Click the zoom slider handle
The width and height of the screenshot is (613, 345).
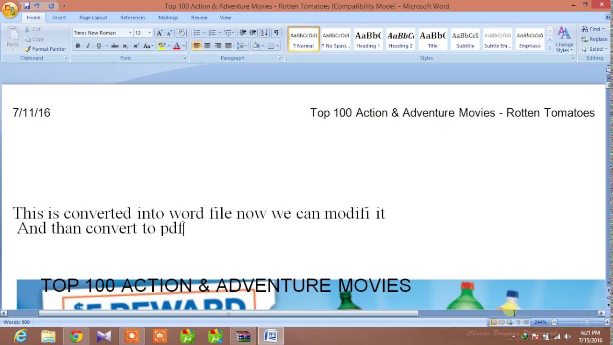click(x=588, y=322)
